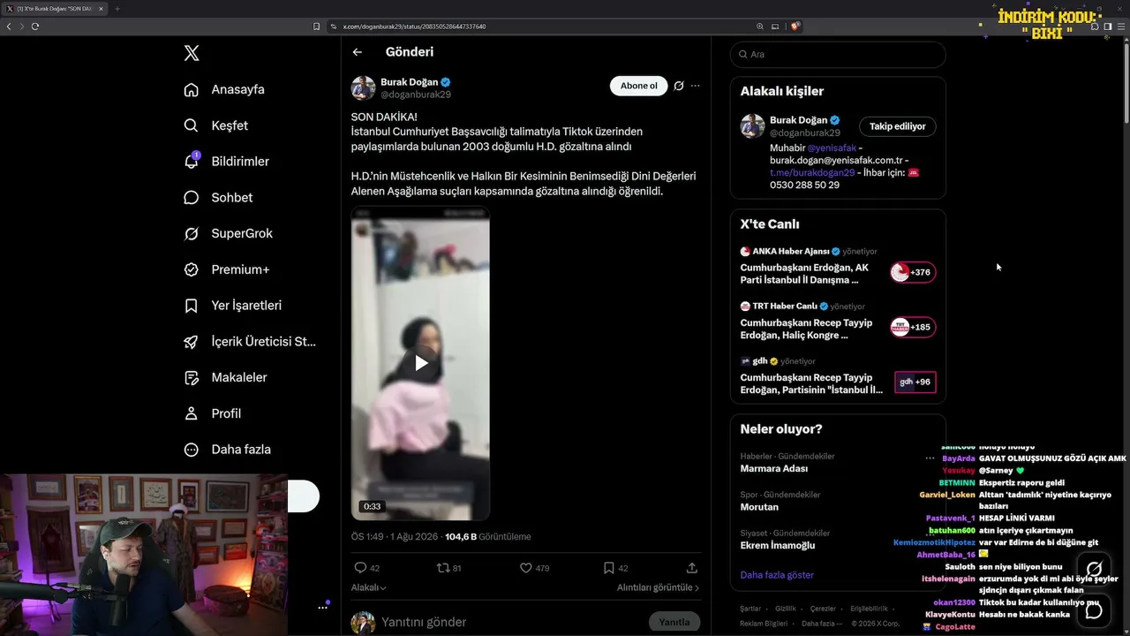Open the post's three-dot more menu

click(x=696, y=86)
